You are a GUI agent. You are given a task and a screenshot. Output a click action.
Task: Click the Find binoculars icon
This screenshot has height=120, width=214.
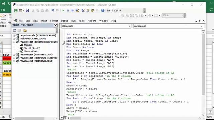pyautogui.click(x=47, y=10)
